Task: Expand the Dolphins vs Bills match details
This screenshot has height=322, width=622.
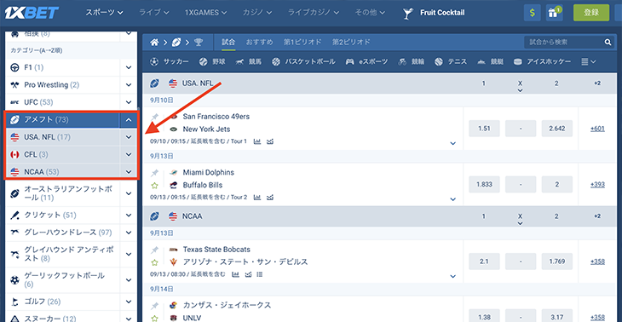Action: click(x=453, y=198)
